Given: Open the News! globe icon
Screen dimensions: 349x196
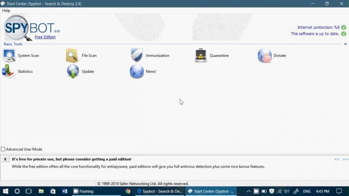Looking at the screenshot, I should (x=137, y=71).
